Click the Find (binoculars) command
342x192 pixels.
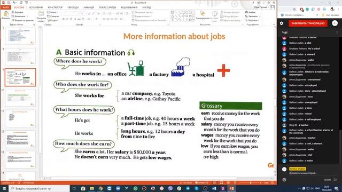coord(250,12)
